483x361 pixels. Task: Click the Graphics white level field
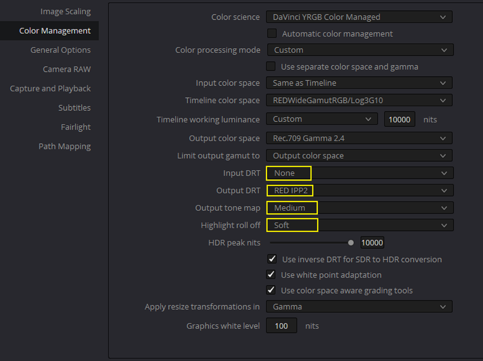pos(282,326)
